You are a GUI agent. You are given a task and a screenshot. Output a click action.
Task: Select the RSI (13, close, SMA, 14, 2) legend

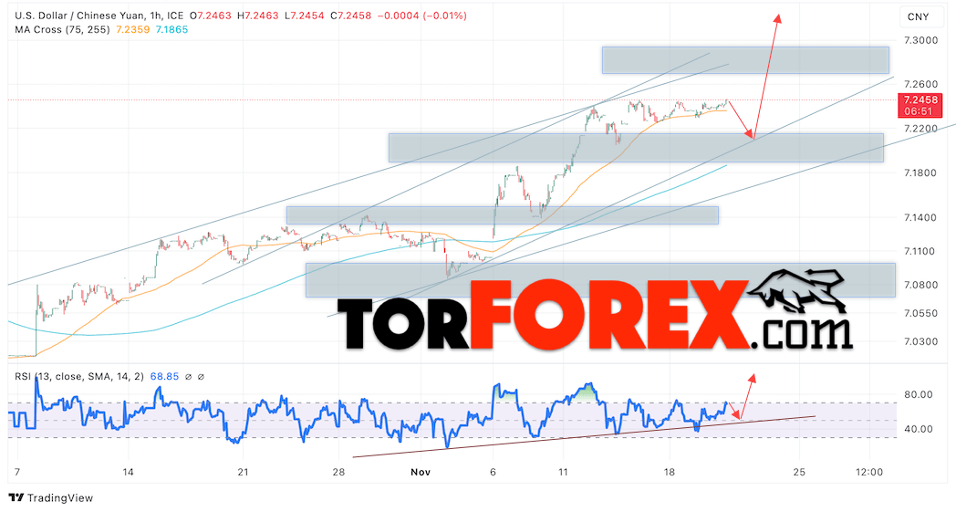pyautogui.click(x=79, y=377)
